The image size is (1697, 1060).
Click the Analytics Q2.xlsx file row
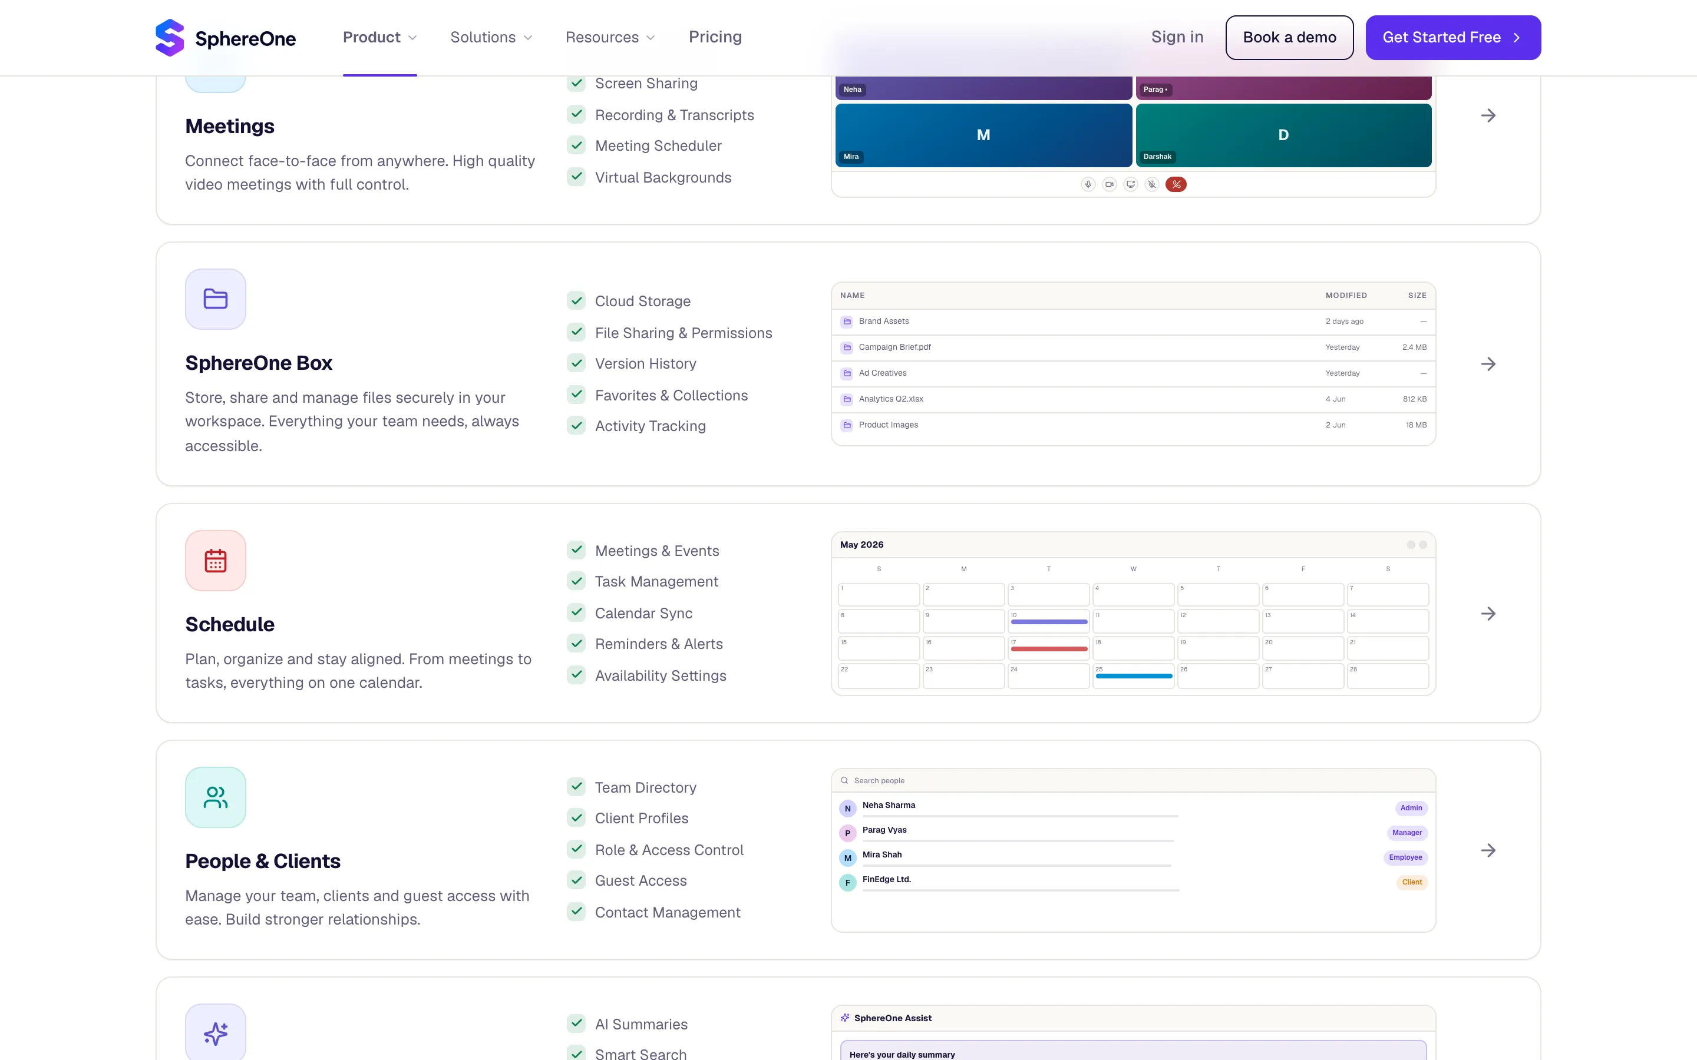(1133, 400)
